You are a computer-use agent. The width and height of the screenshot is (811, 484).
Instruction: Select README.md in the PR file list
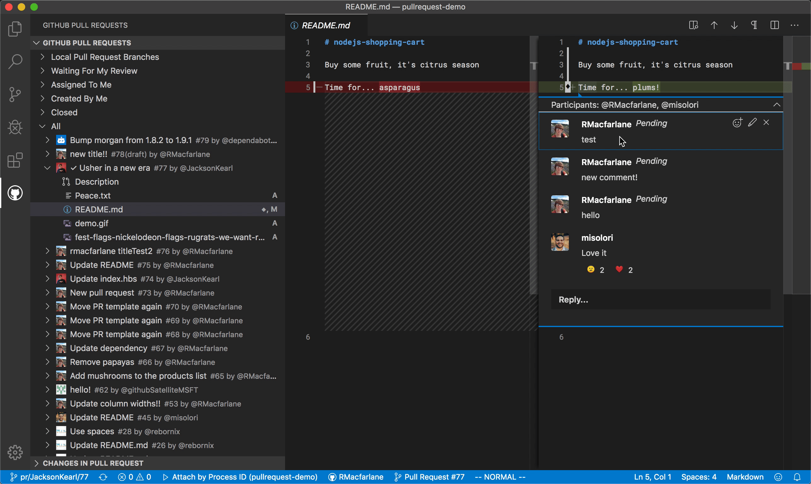click(158, 209)
